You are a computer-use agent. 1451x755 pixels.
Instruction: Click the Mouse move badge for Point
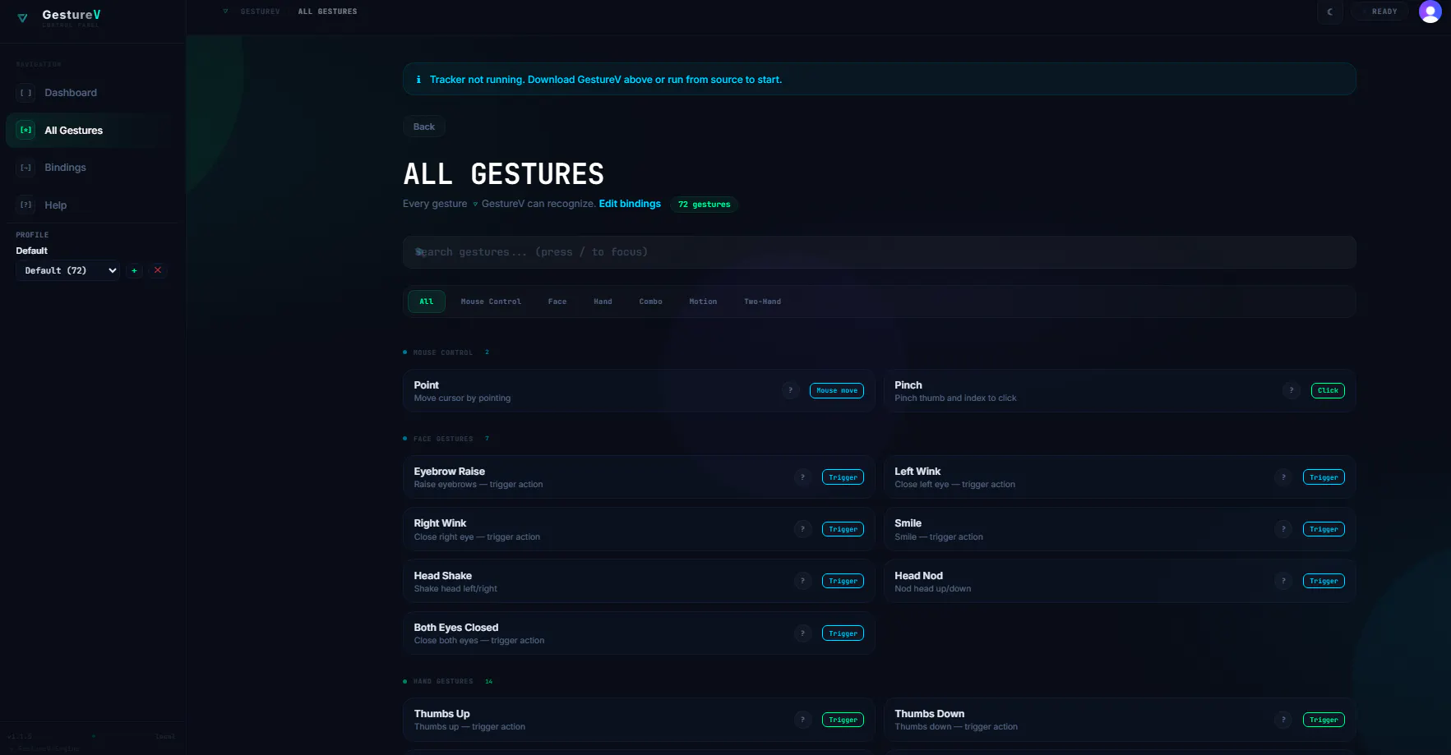tap(837, 391)
